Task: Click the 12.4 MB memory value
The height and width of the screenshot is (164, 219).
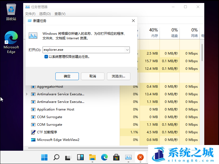Action: click(x=151, y=69)
